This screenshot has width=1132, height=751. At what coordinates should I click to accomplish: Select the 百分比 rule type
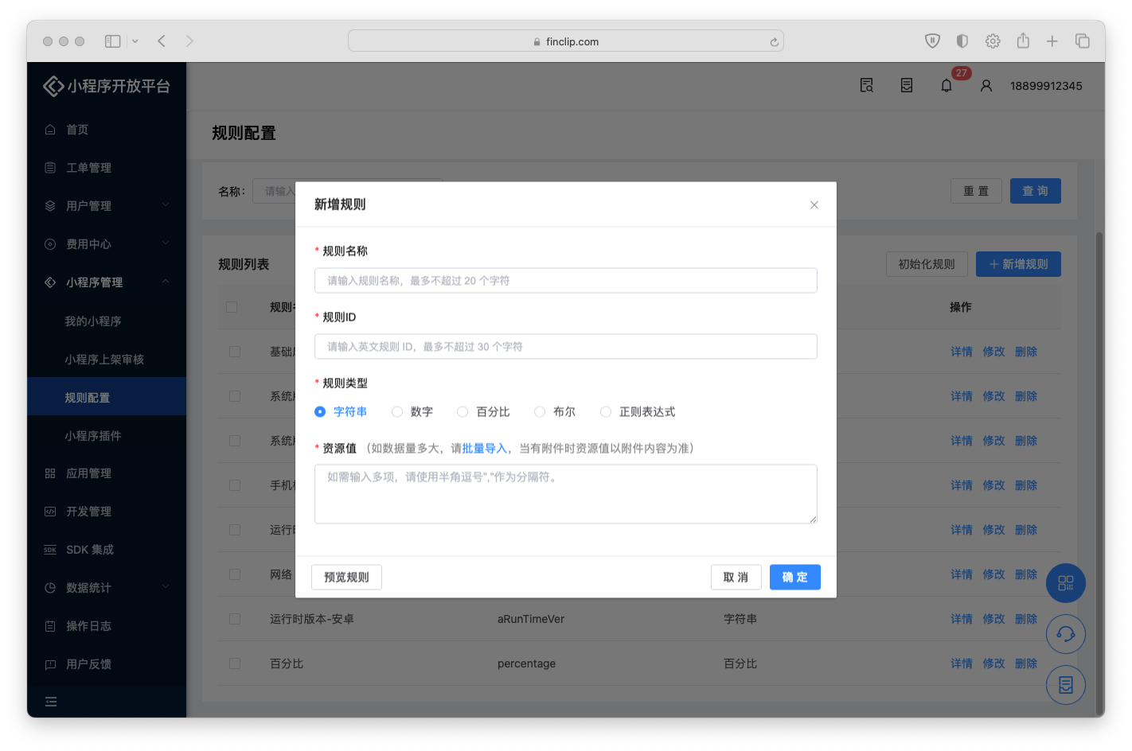coord(463,412)
